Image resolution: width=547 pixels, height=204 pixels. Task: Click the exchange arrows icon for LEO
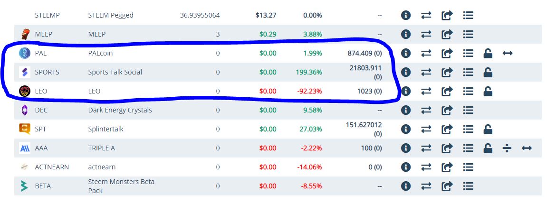pyautogui.click(x=426, y=91)
